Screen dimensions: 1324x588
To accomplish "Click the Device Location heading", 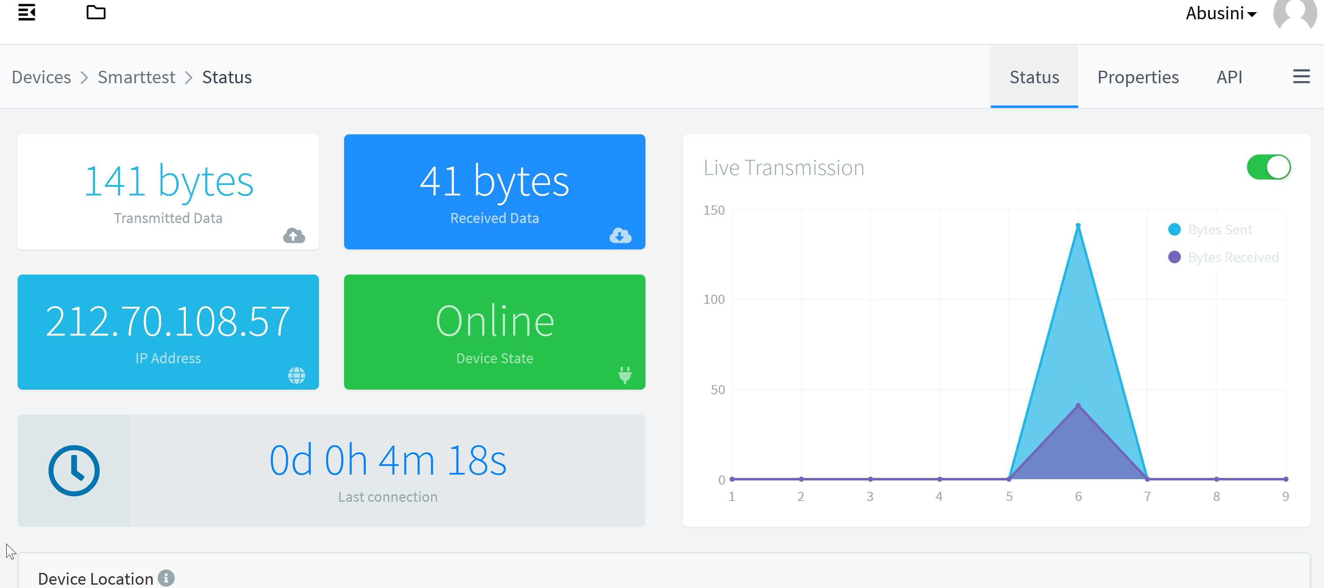I will 95,579.
